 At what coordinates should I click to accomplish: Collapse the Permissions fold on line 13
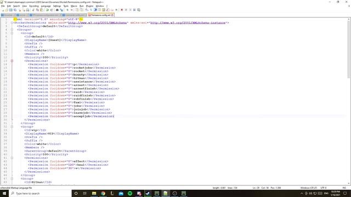click(12, 61)
